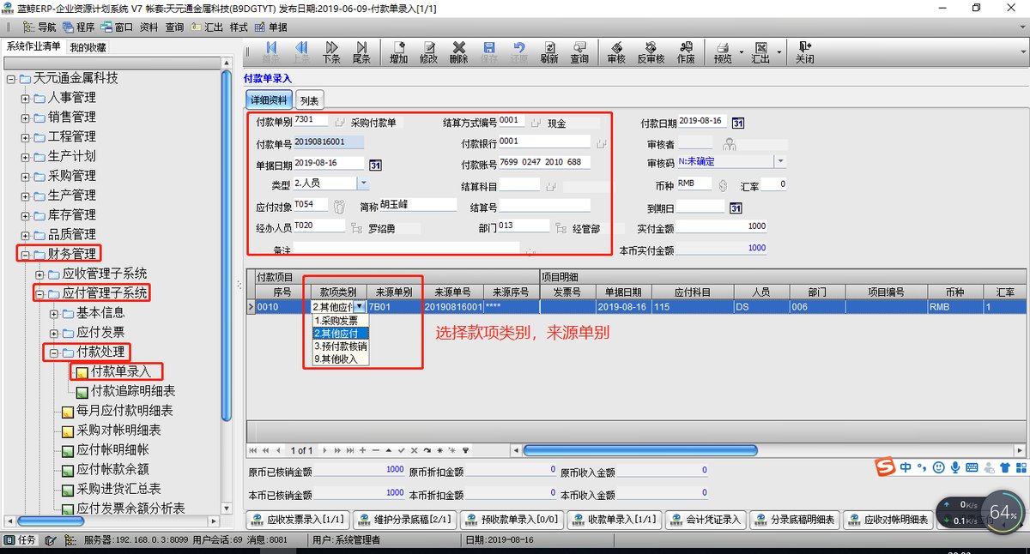The height and width of the screenshot is (554, 1030).
Task: Expand the 应付发票 folder
Action: 53,333
